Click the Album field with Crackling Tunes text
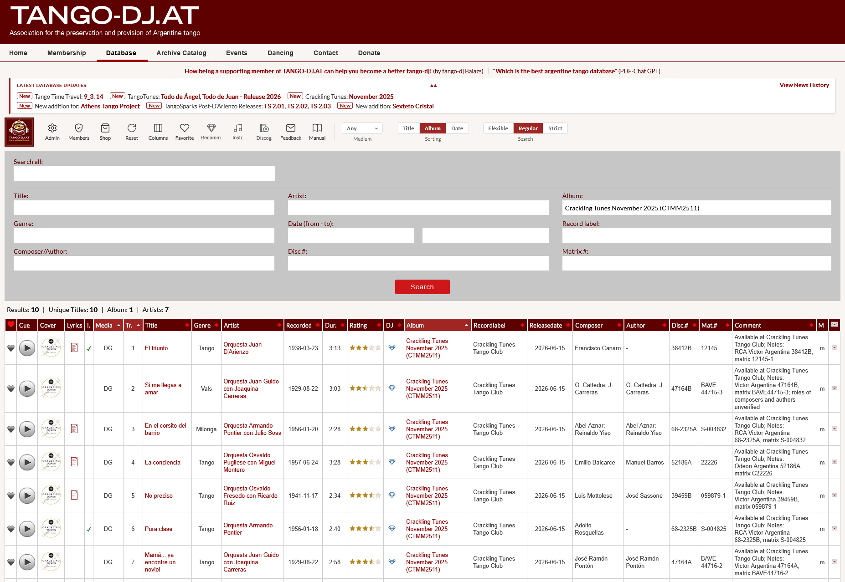This screenshot has height=582, width=845. [696, 208]
